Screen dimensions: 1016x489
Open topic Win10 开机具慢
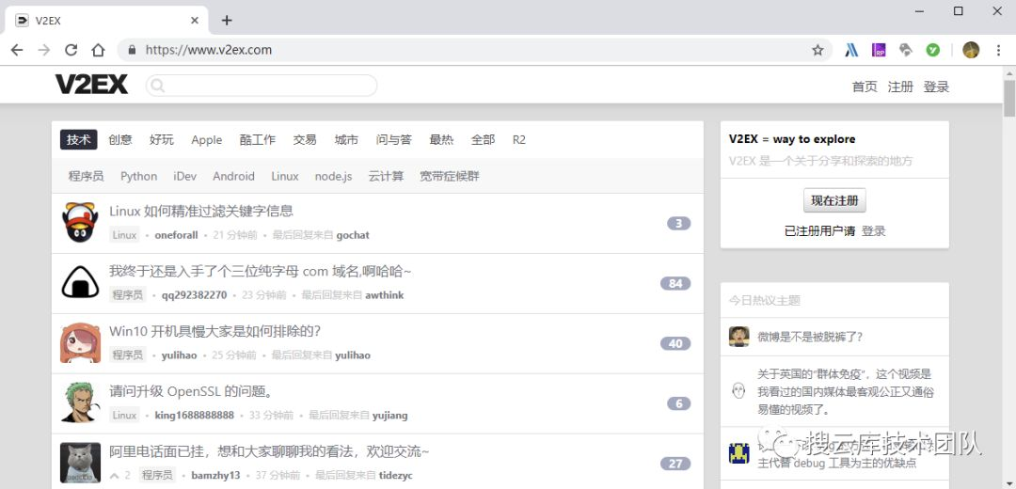[x=215, y=331]
